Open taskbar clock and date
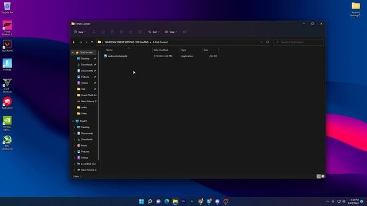The height and width of the screenshot is (206, 367). [x=353, y=201]
